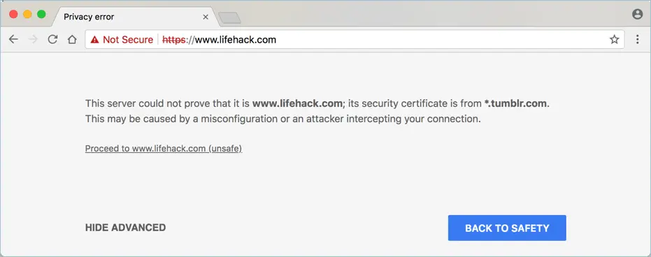
Task: Open the home page via house icon
Action: [x=72, y=39]
